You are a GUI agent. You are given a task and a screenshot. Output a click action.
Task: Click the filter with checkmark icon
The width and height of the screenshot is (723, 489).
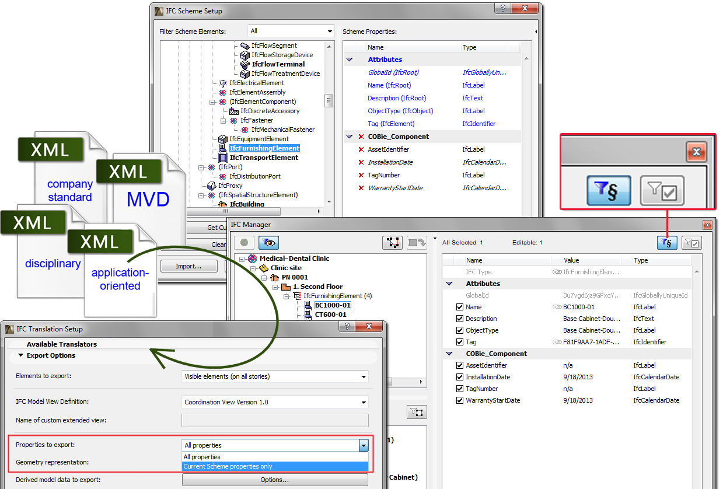(662, 191)
